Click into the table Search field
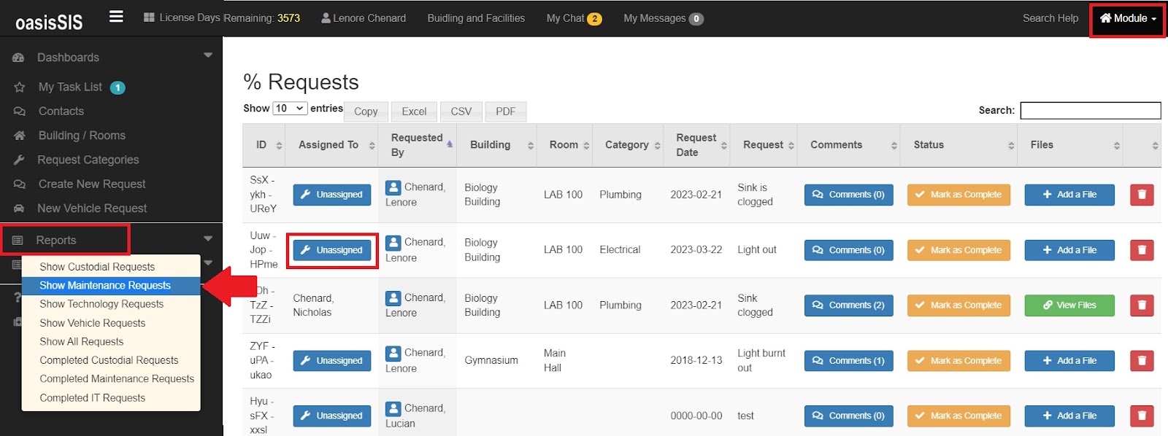The image size is (1168, 436). [1091, 110]
